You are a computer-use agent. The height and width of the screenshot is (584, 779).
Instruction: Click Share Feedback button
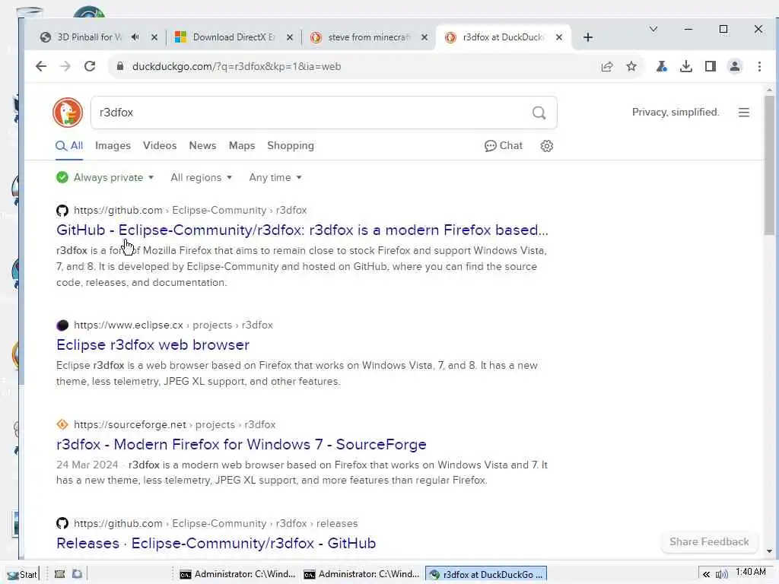coord(709,541)
